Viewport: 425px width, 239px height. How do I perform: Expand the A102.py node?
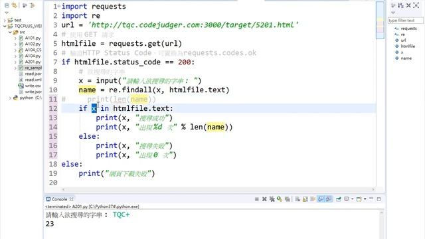click(15, 44)
